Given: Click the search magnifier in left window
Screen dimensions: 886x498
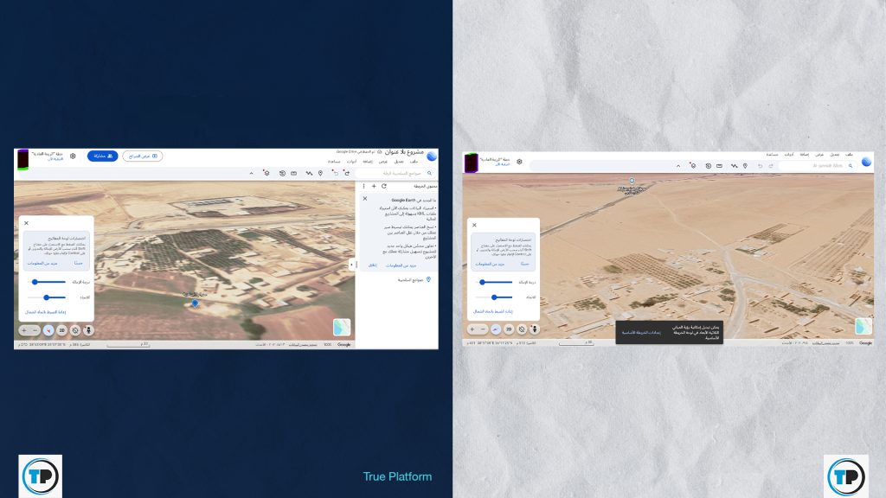Looking at the screenshot, I should 429,173.
